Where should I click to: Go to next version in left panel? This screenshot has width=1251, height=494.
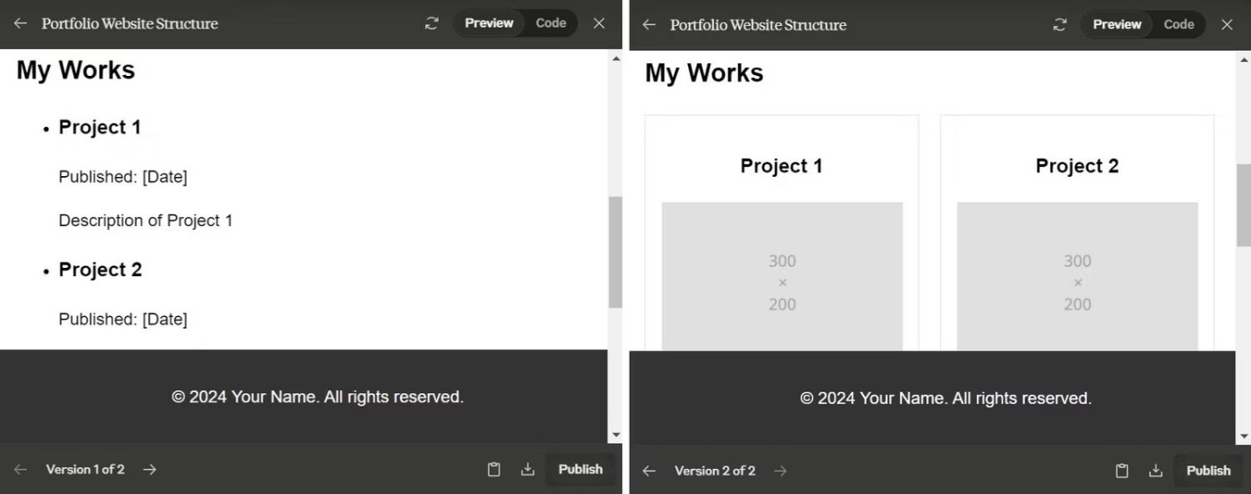[150, 469]
